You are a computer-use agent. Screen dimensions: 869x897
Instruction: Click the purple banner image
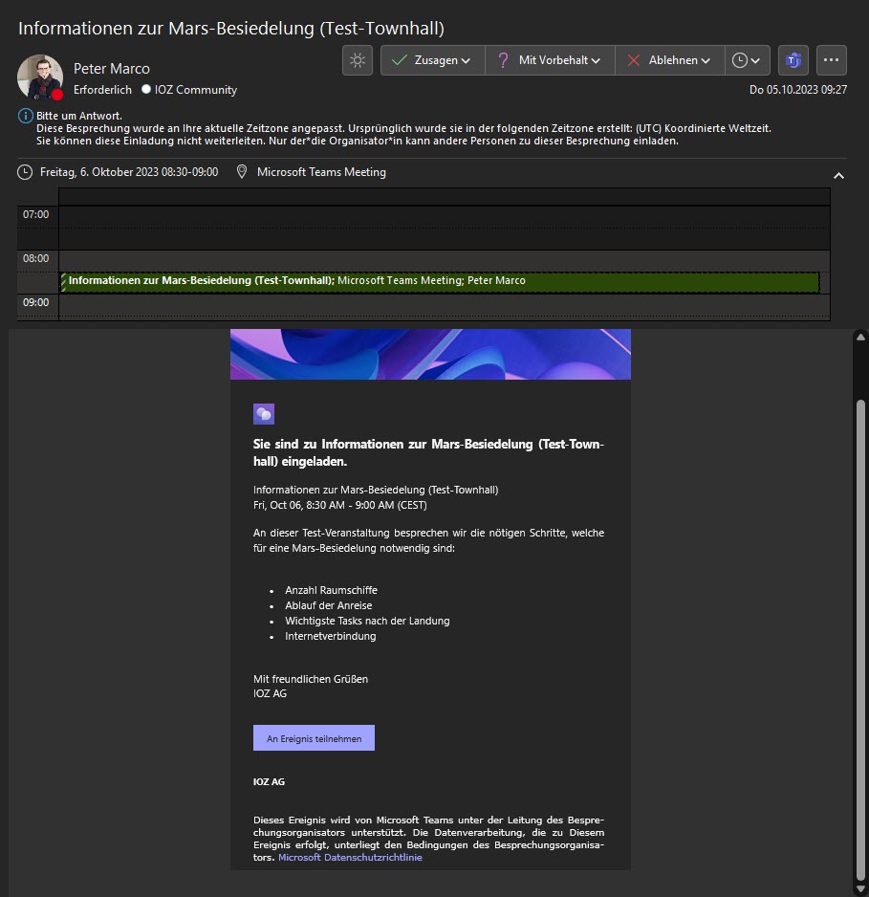pos(430,354)
